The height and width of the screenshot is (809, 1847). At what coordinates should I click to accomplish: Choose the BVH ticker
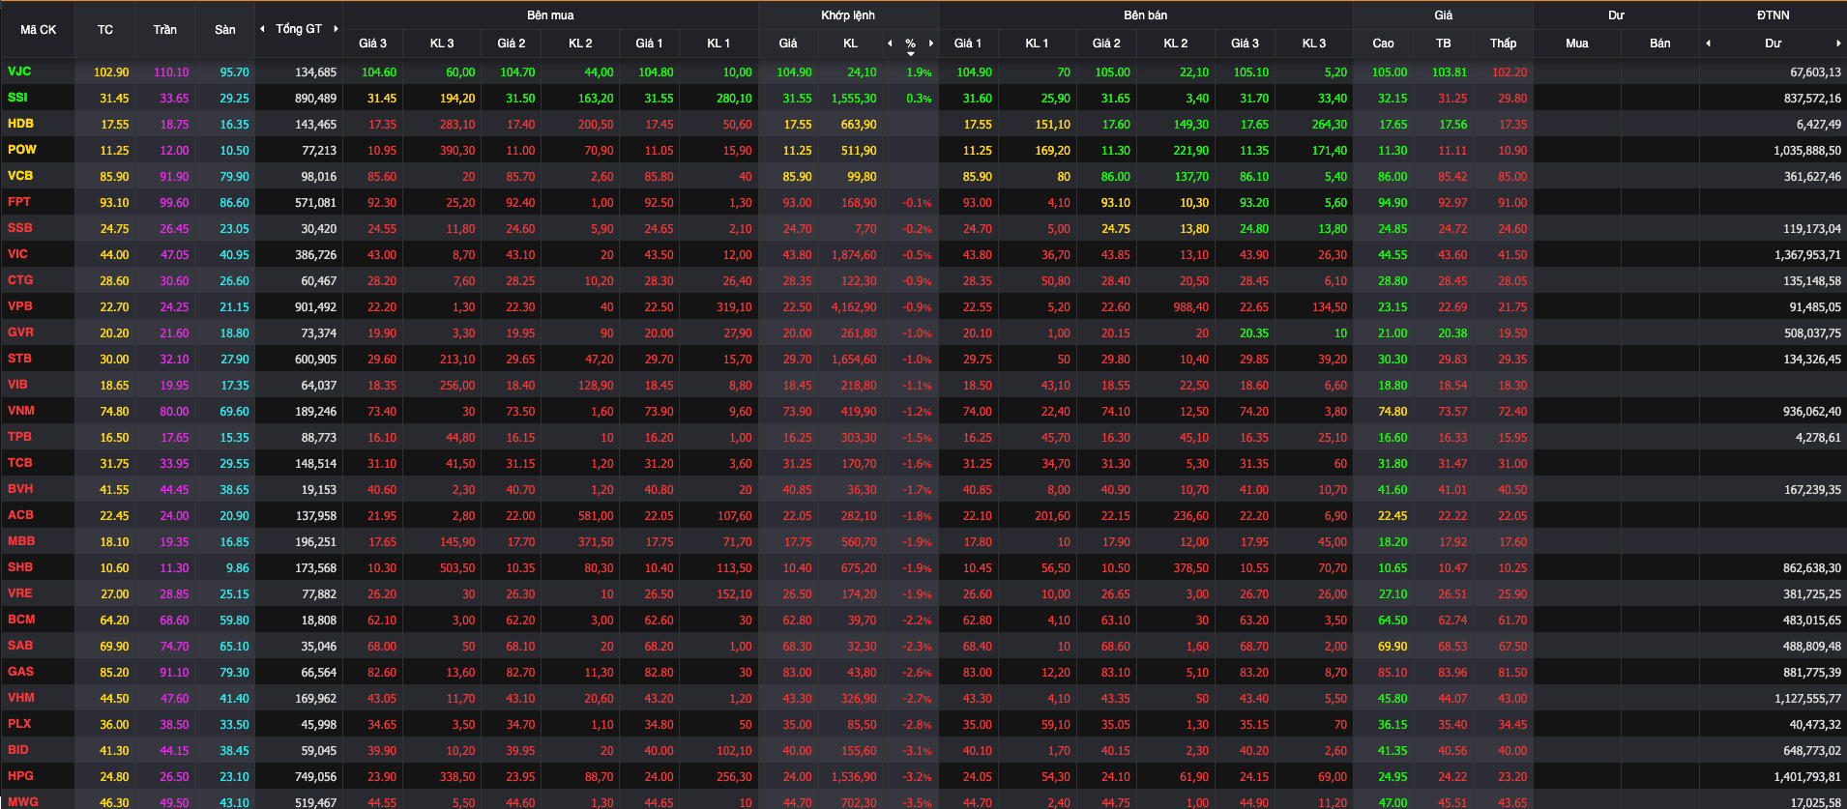(x=20, y=489)
